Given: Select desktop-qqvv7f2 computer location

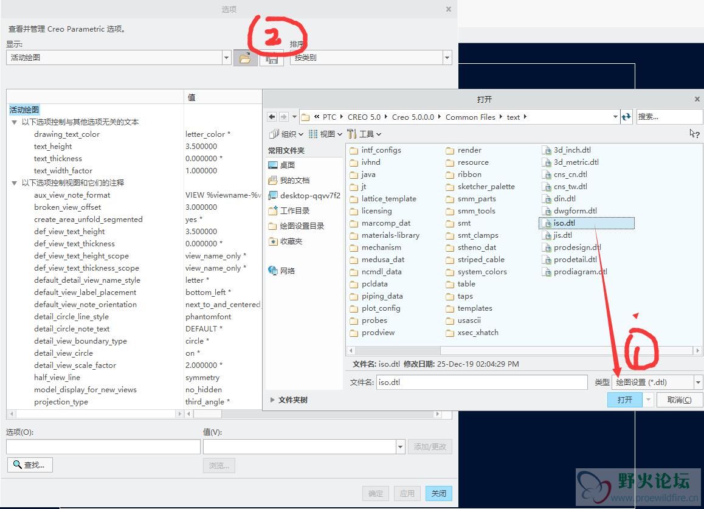Looking at the screenshot, I should (x=304, y=195).
